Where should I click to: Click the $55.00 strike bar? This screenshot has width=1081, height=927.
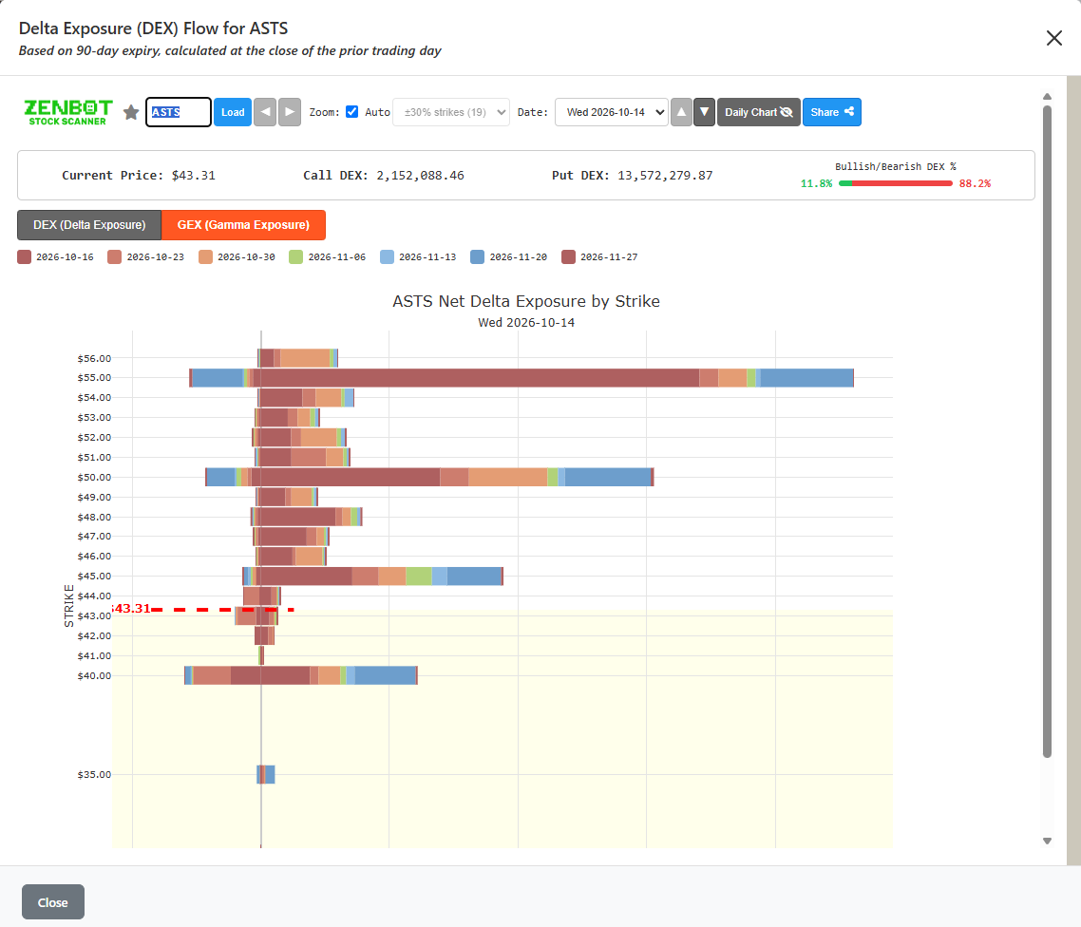click(522, 378)
